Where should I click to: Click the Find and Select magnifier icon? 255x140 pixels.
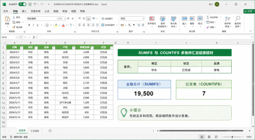click(x=238, y=18)
